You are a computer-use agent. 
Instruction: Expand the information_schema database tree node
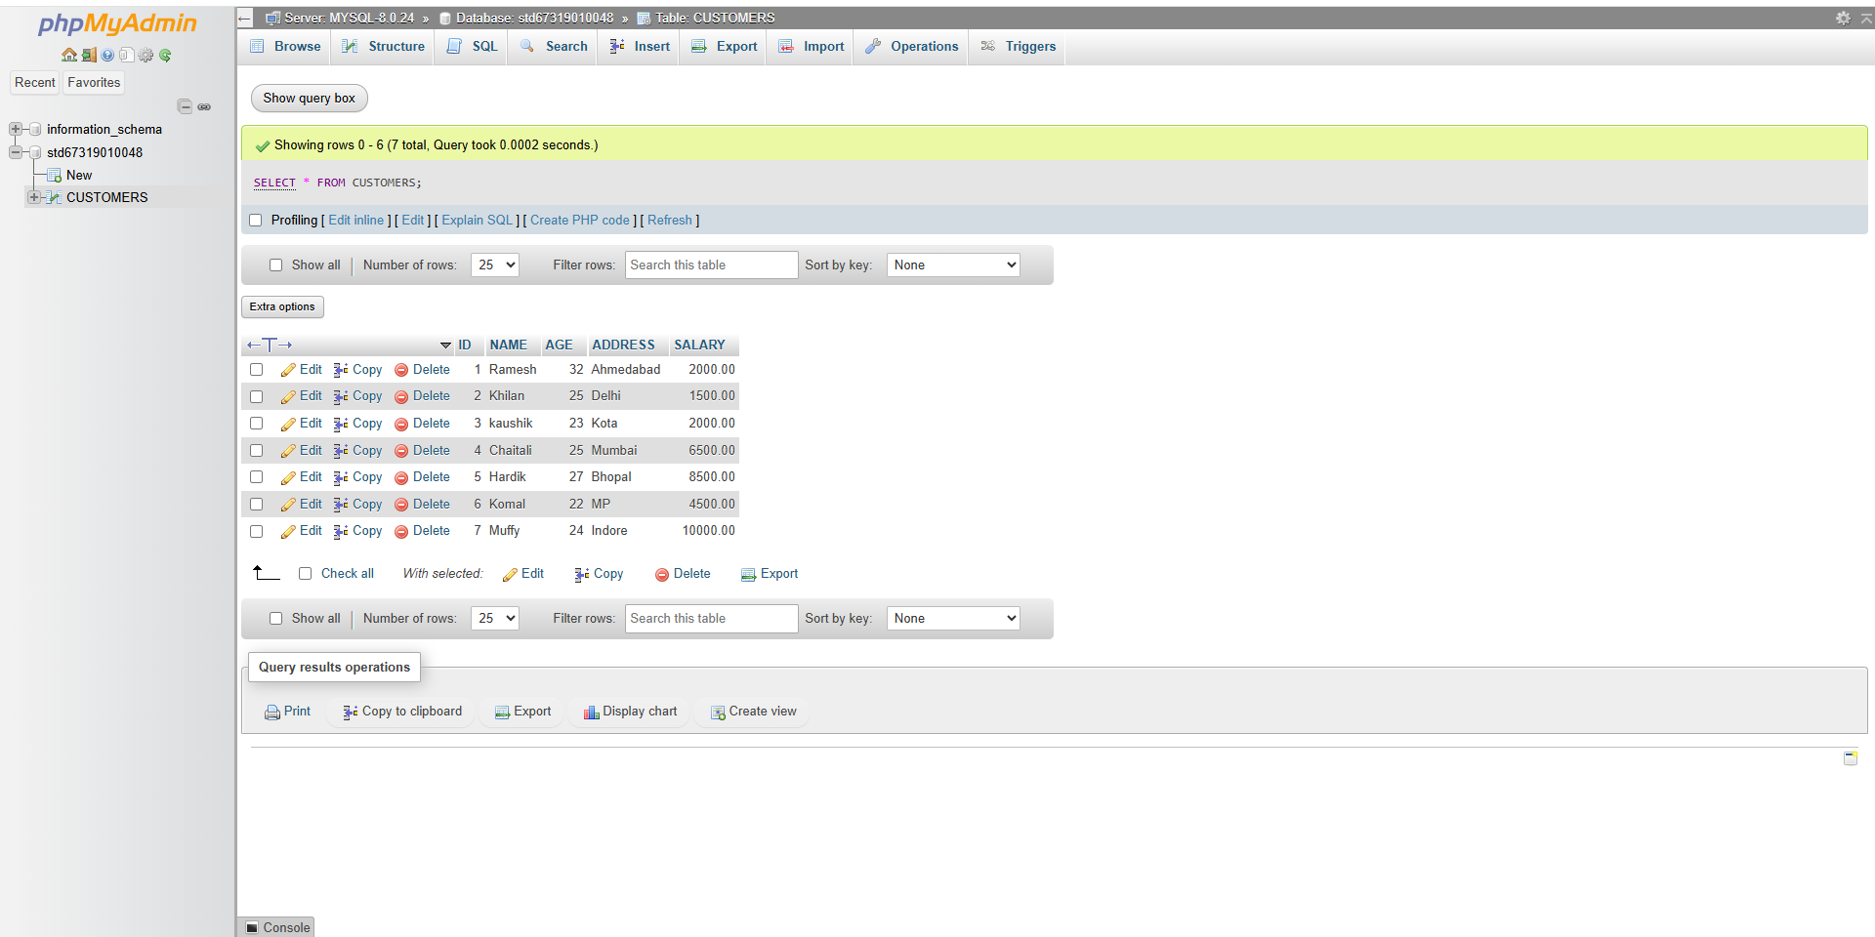(16, 129)
